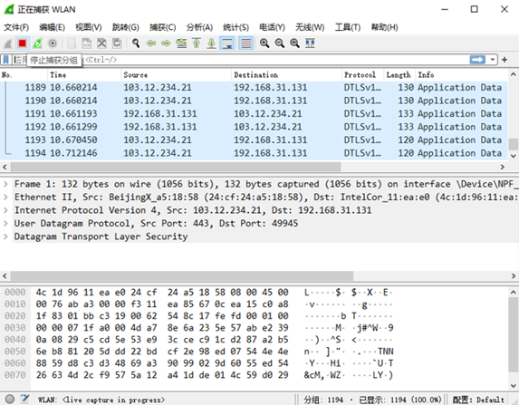
Task: Sort by the No. column header
Action: (x=24, y=75)
